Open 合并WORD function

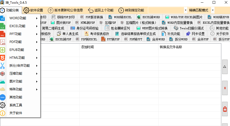[156, 39]
